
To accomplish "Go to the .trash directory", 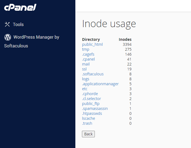I will click(x=87, y=123).
